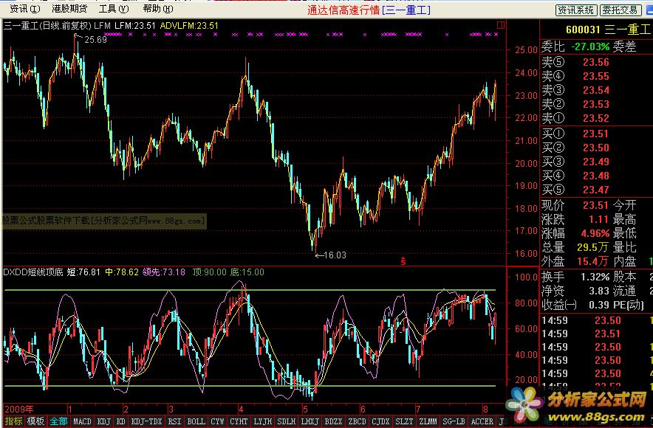Click the 底:15.00 indicator value
The width and height of the screenshot is (653, 428).
247,272
